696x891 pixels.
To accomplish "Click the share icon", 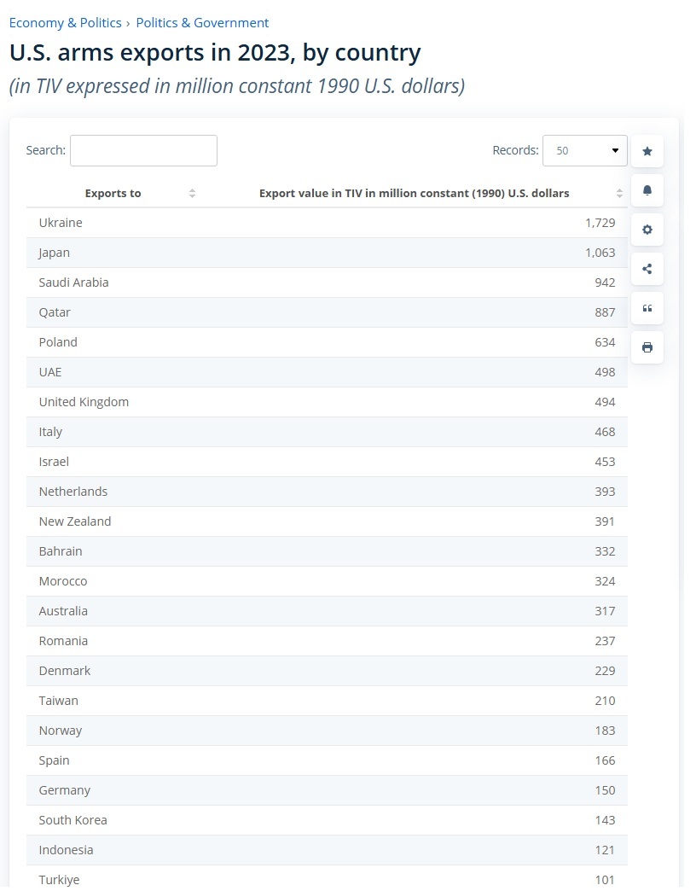I will point(647,269).
